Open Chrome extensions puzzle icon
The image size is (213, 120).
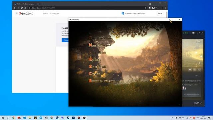(x=150, y=8)
